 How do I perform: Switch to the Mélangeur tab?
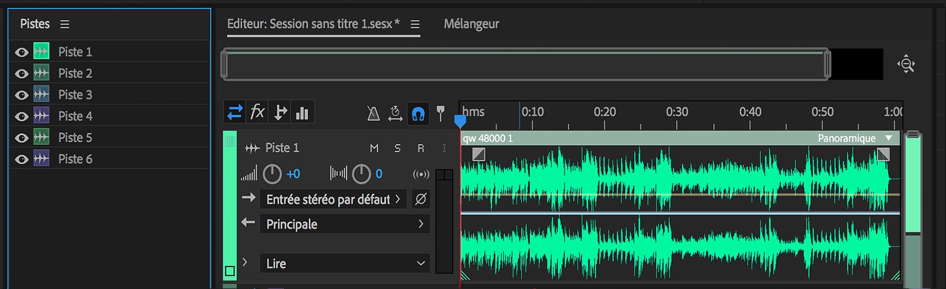point(471,24)
